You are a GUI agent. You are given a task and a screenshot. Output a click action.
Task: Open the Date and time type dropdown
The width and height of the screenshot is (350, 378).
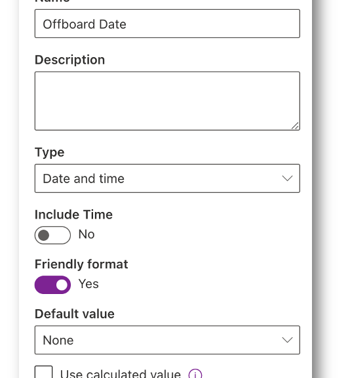pyautogui.click(x=167, y=178)
